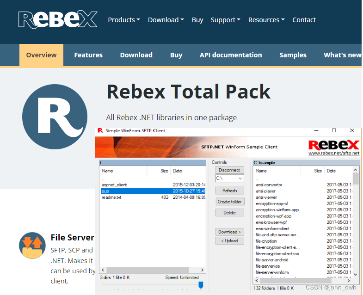Click the red R icon in SFTP client title bar
The image size is (363, 295).
tap(100, 130)
